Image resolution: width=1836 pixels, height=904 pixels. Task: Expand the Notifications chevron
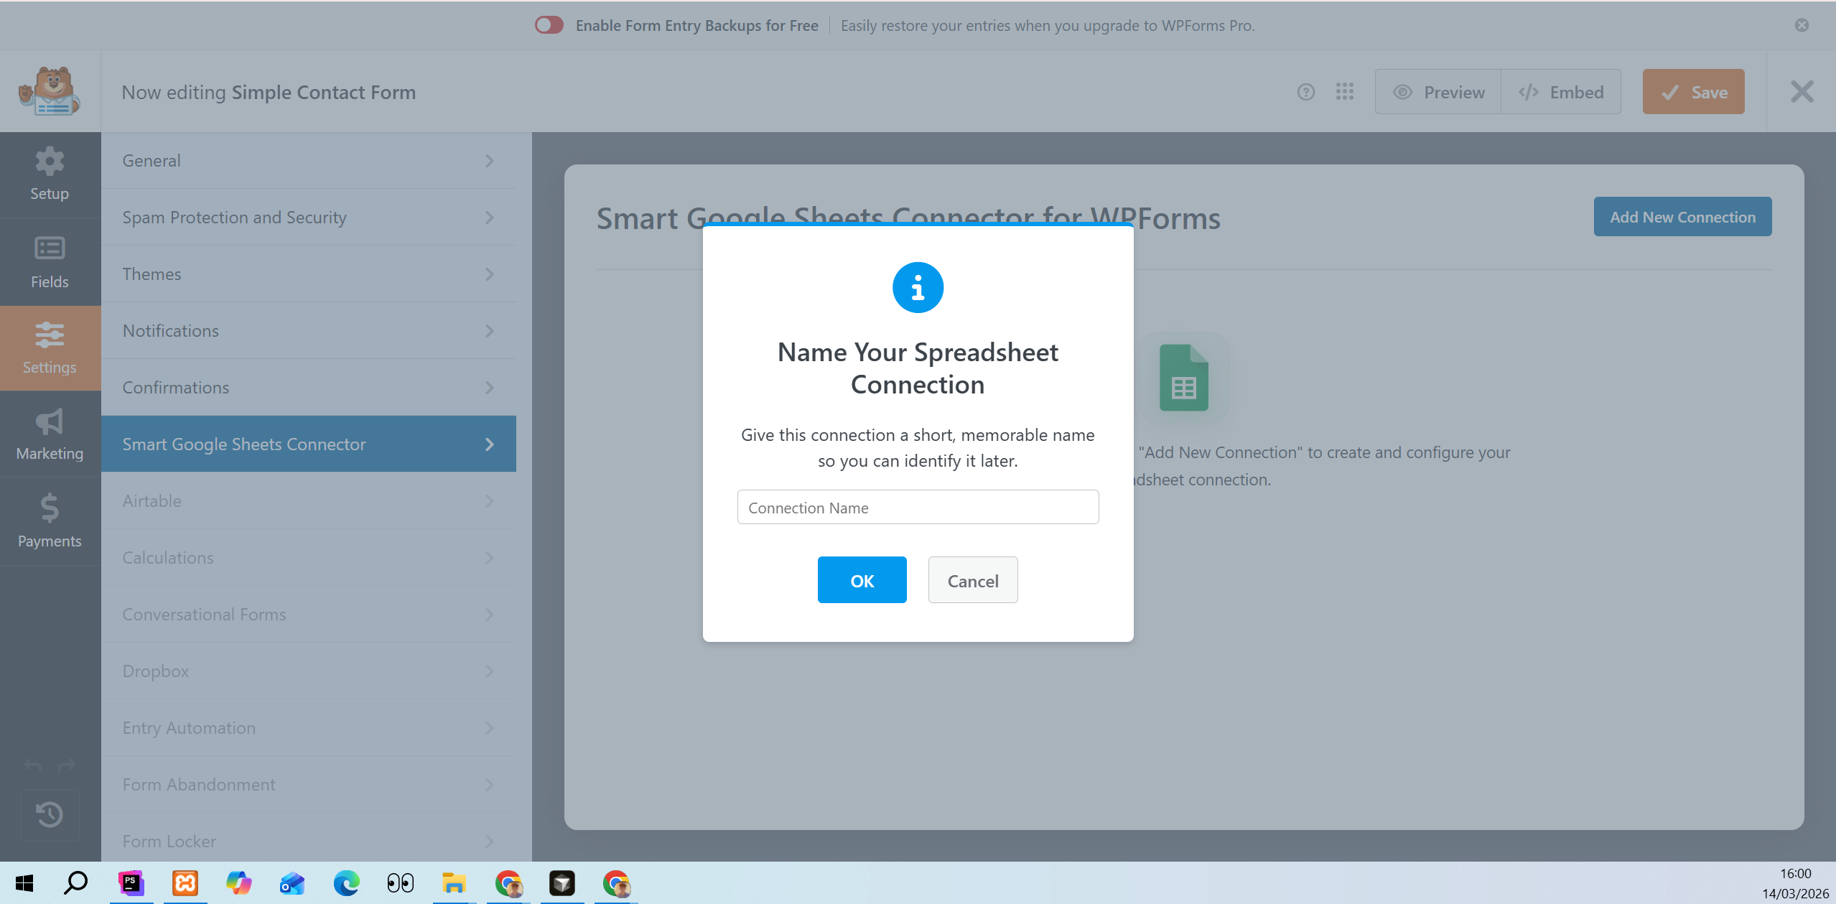tap(489, 331)
